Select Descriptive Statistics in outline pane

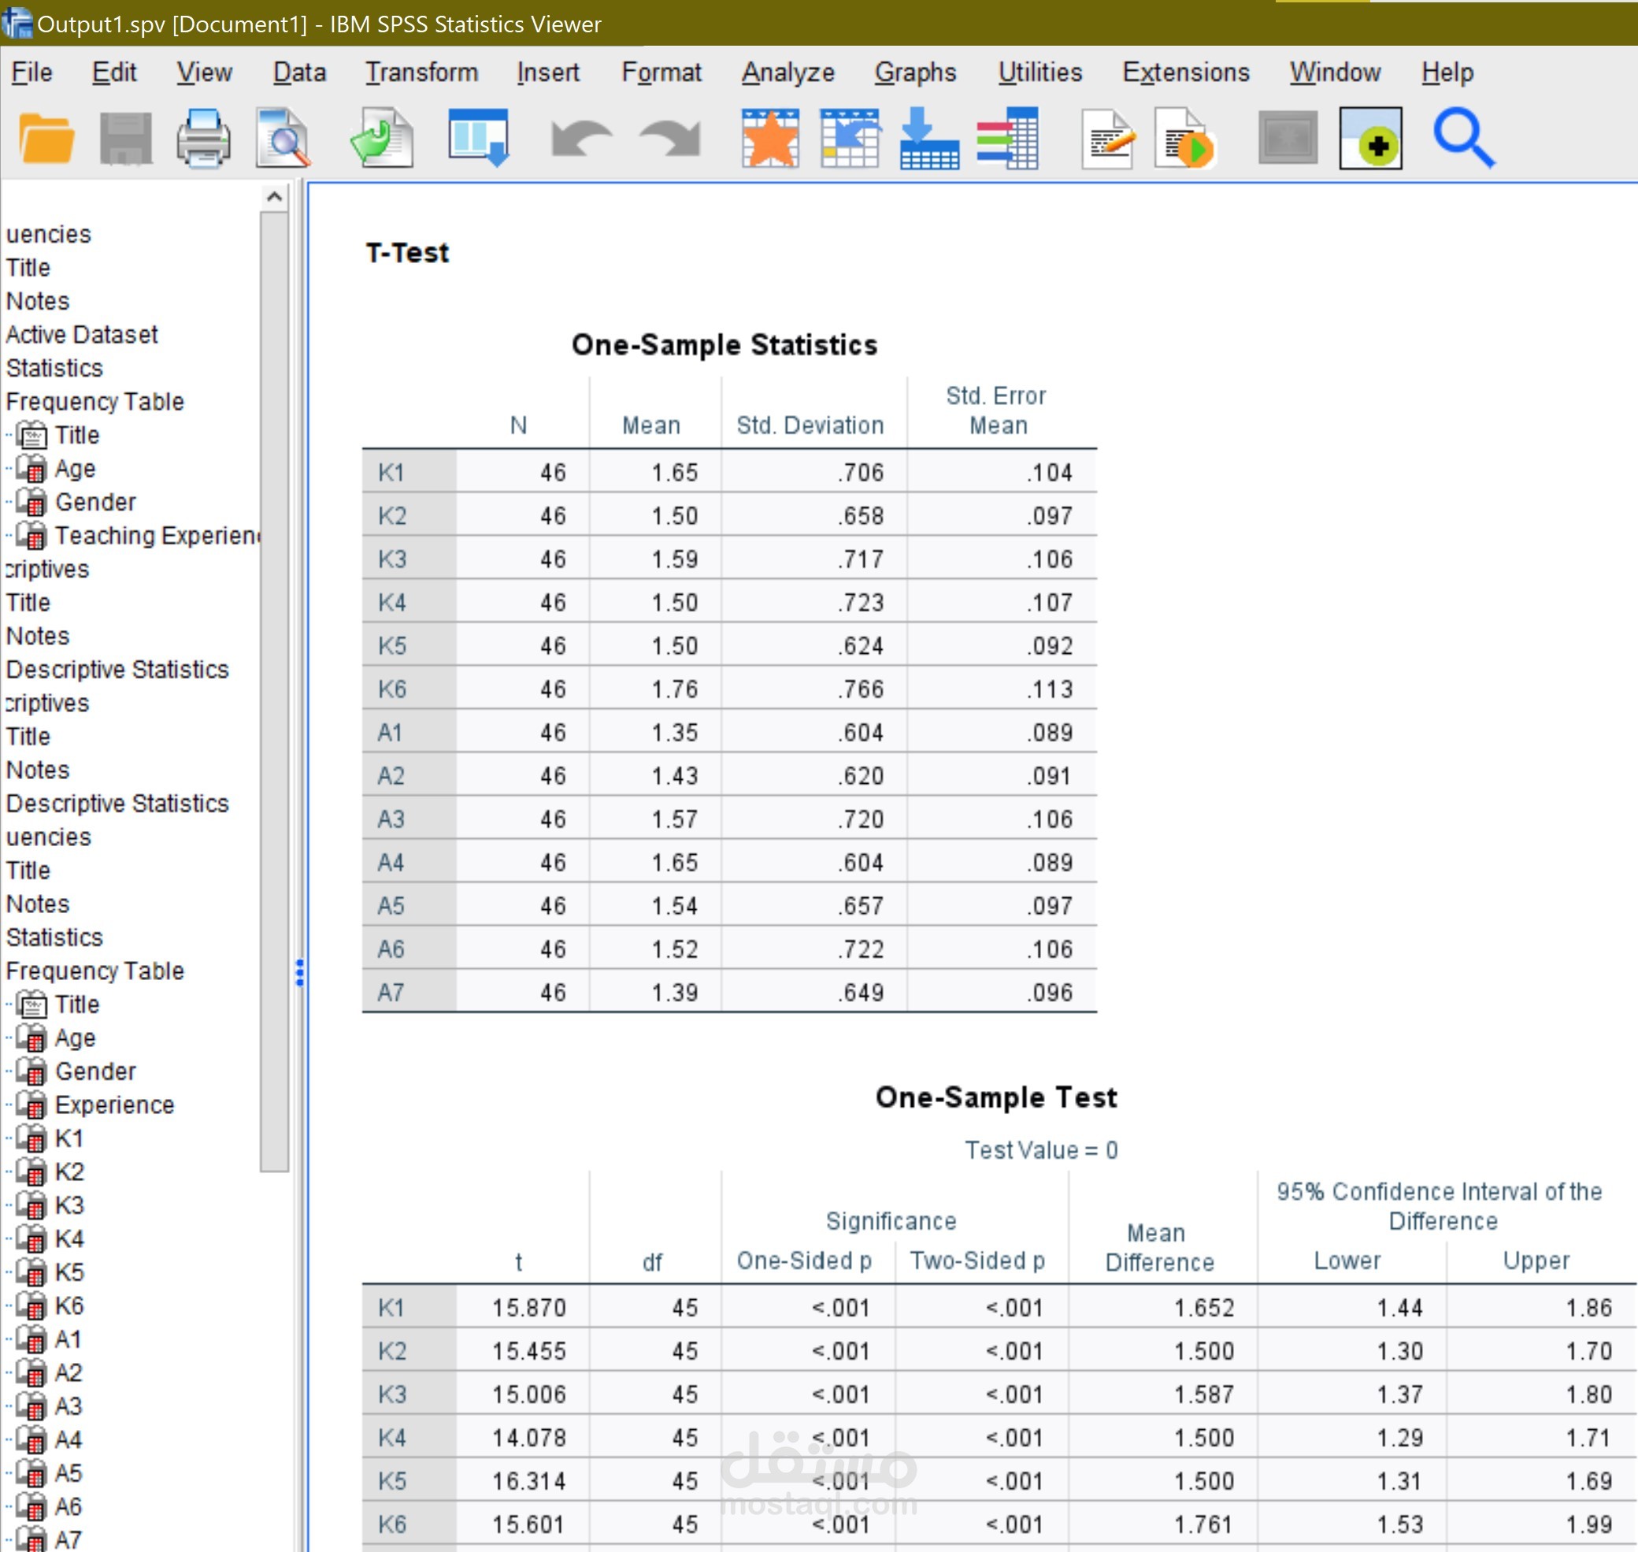(117, 670)
